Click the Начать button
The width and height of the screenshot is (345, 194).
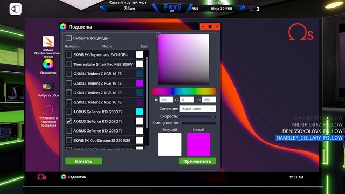tap(84, 161)
